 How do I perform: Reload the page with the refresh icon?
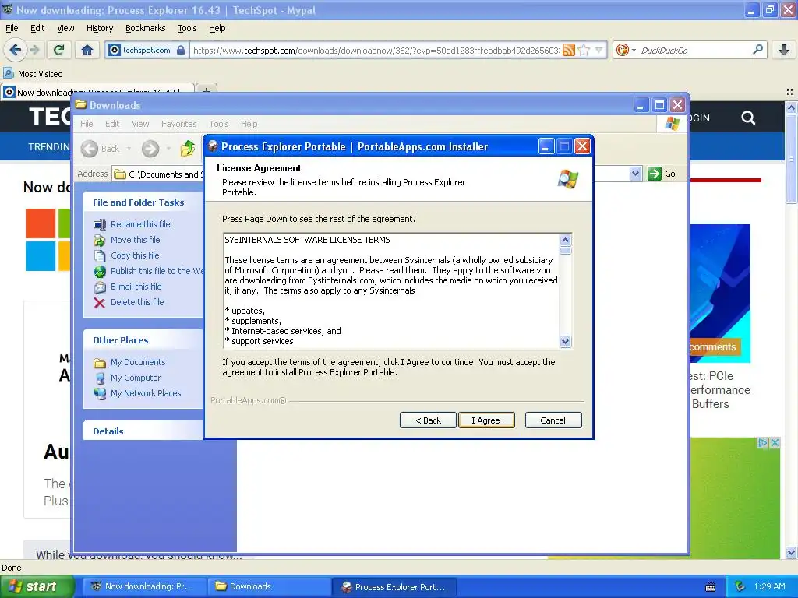coord(59,50)
